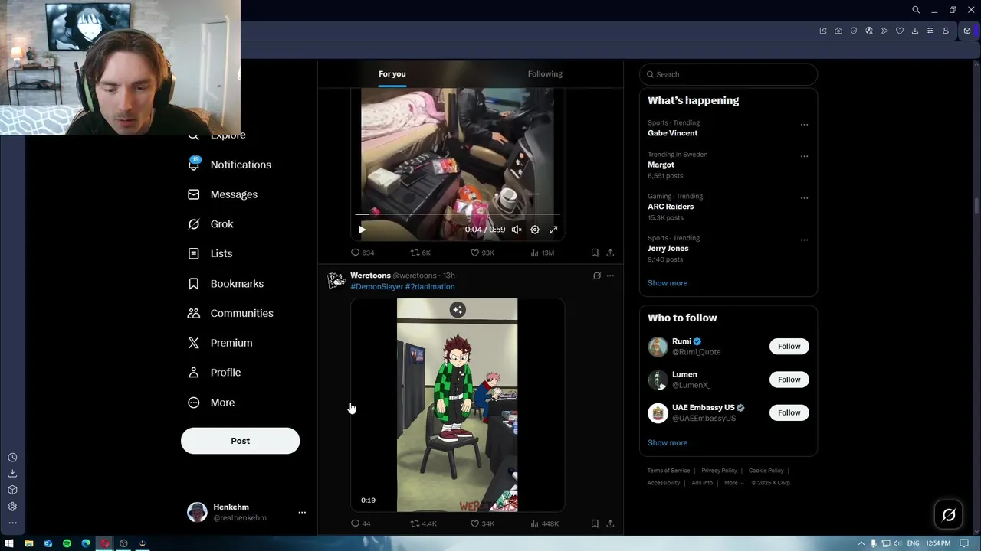Open Communities in the sidebar
Screen dimensions: 981x551
click(230, 313)
